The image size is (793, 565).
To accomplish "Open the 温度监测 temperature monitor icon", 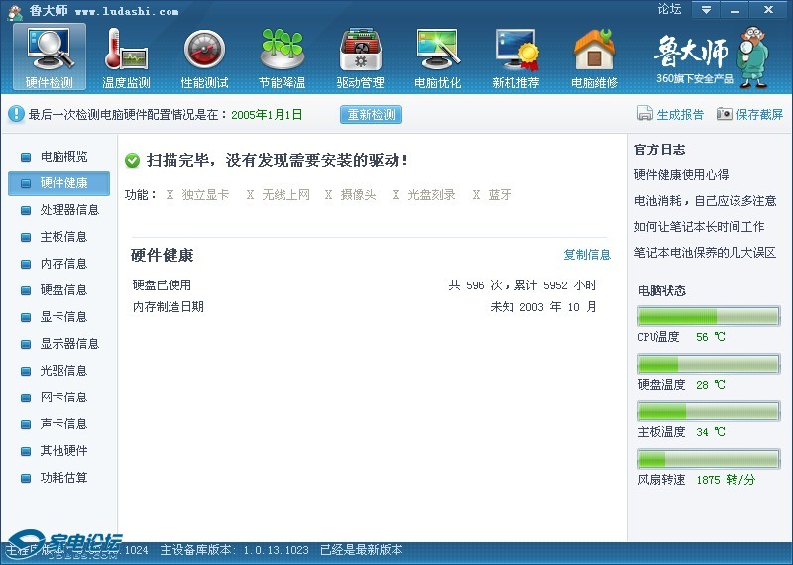I will 126,50.
